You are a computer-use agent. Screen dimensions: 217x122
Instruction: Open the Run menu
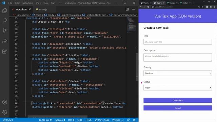tap(53, 3)
